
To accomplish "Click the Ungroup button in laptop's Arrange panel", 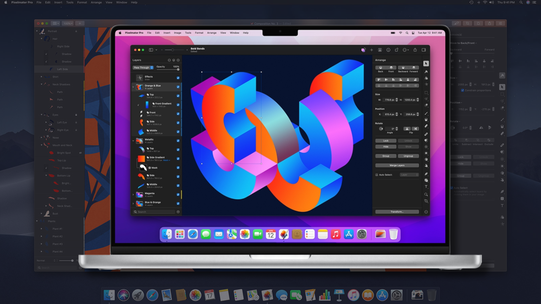I will tap(408, 156).
